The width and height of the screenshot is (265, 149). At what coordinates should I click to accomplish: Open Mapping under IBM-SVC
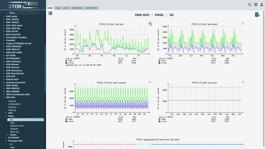click(x=12, y=110)
